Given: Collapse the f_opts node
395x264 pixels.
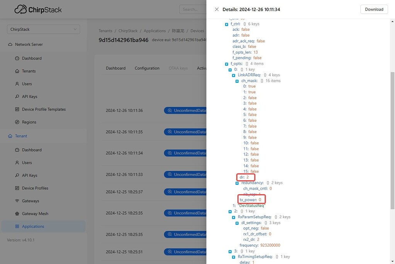Looking at the screenshot, I should pos(227,63).
